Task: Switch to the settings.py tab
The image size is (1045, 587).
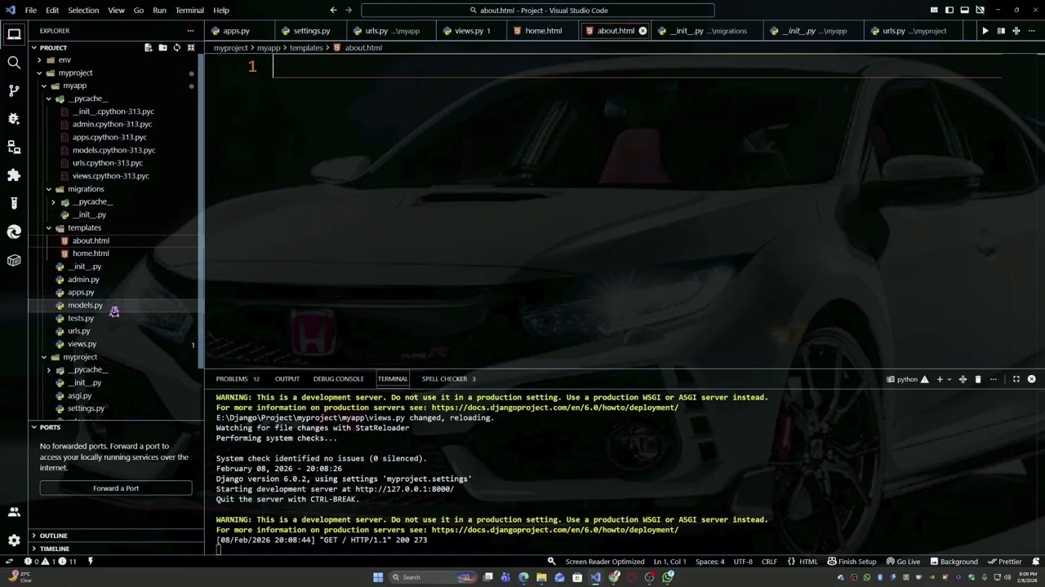Action: click(x=305, y=31)
